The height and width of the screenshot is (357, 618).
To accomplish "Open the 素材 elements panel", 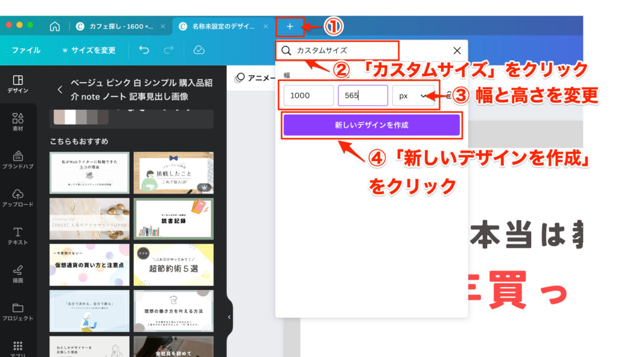I will tap(18, 122).
